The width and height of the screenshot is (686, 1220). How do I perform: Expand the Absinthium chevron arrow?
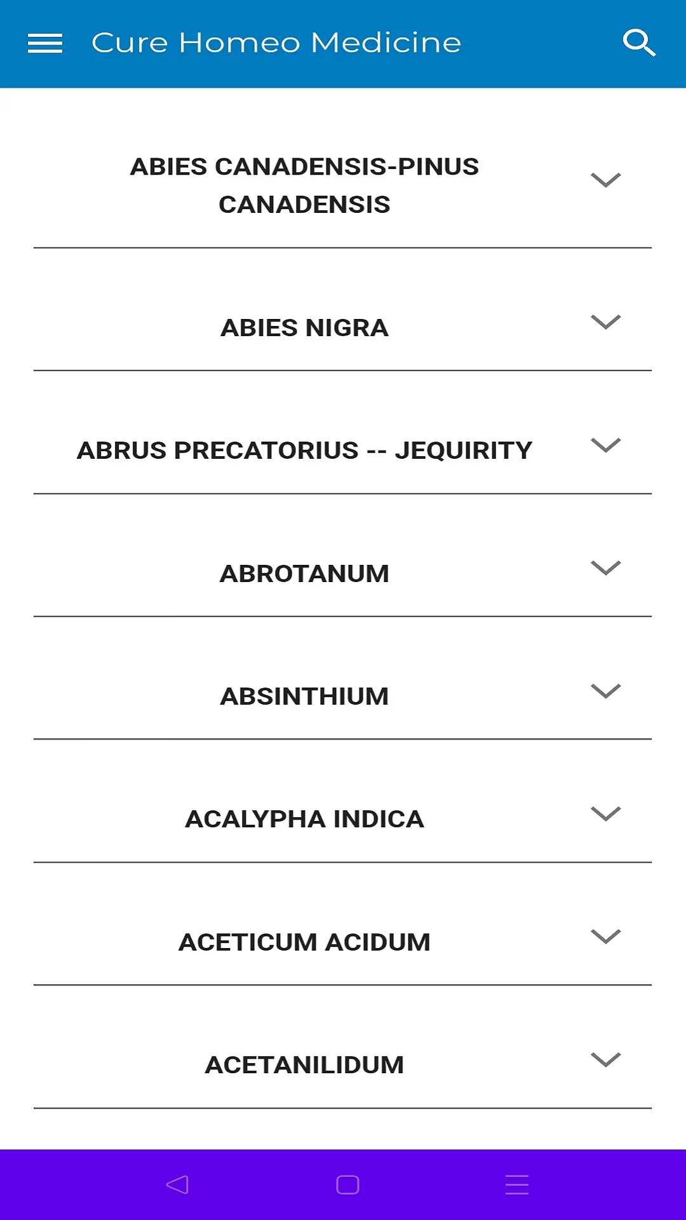coord(605,691)
